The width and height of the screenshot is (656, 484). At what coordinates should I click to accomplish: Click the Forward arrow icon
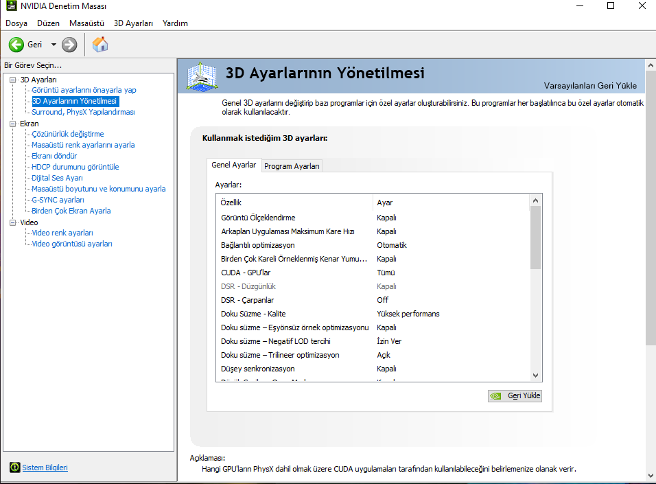(69, 45)
